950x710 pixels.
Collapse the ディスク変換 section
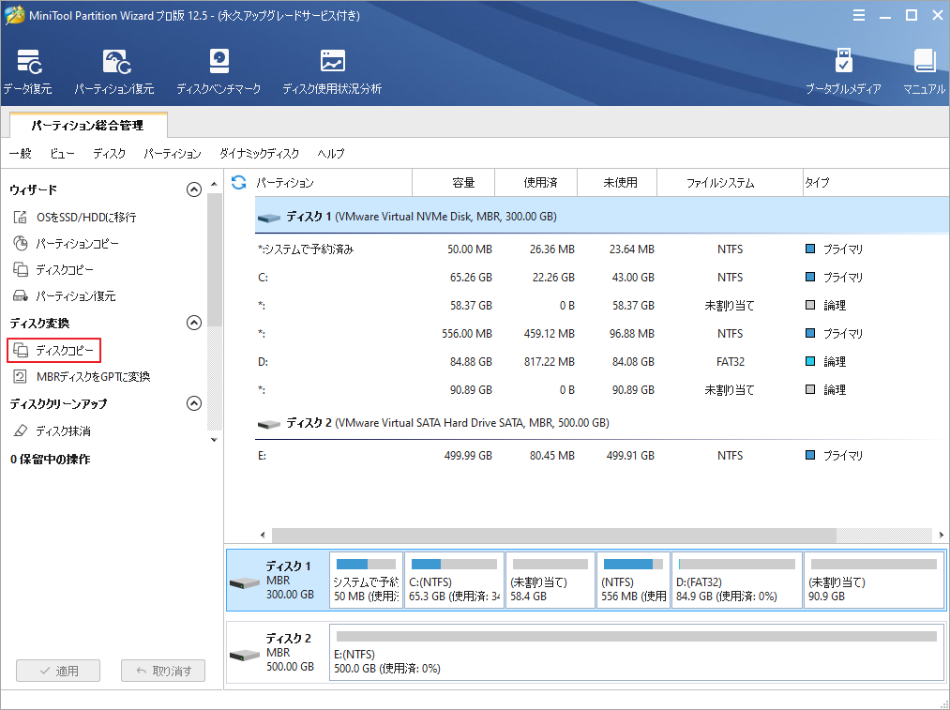point(194,323)
